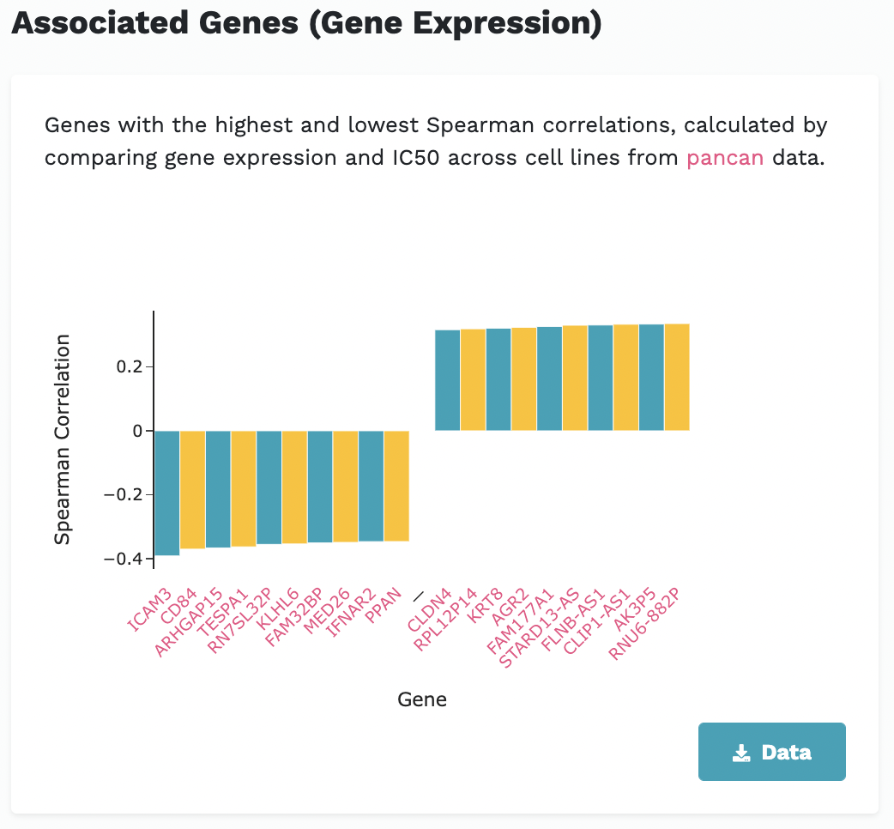The image size is (894, 829).
Task: Click the download icon in Data button
Action: (741, 753)
